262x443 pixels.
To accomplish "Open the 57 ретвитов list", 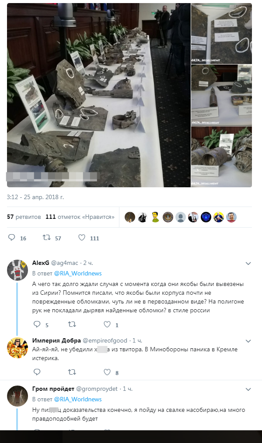I will click(24, 217).
